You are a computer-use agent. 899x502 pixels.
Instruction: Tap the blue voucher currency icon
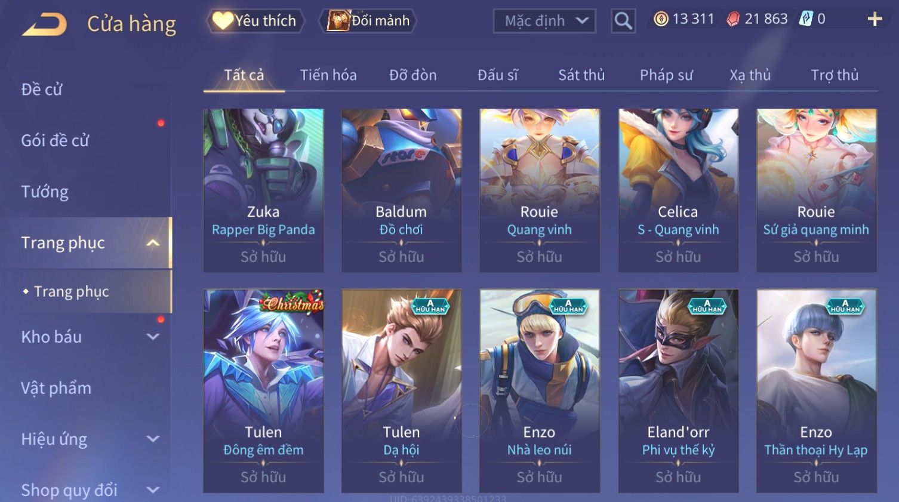point(806,19)
